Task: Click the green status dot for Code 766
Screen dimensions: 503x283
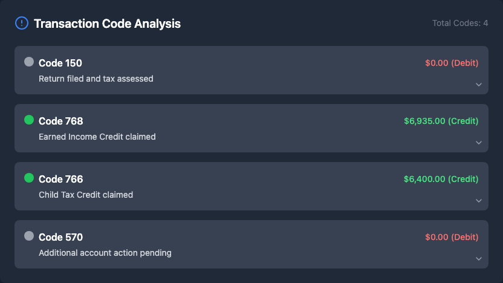Action: coord(29,178)
